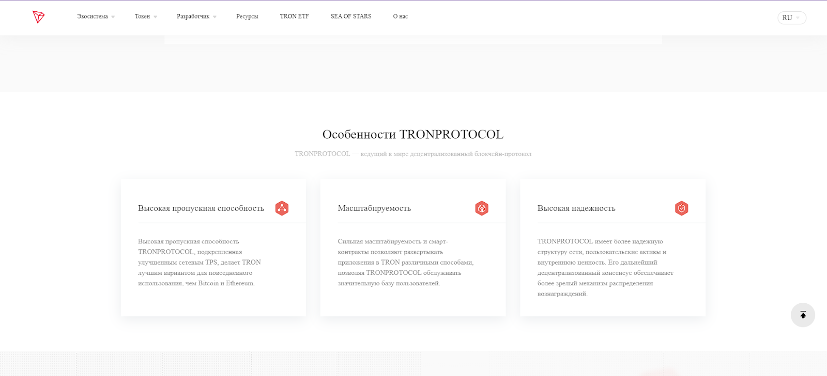Click the description about децентрализованный консенсус
Viewport: 827px width, 376px height.
(605, 267)
